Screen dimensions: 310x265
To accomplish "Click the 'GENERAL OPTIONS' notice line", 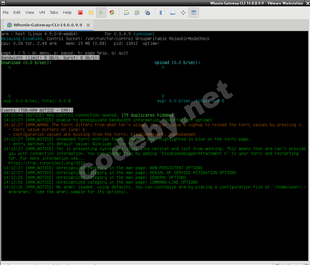I will pyautogui.click(x=95, y=177).
